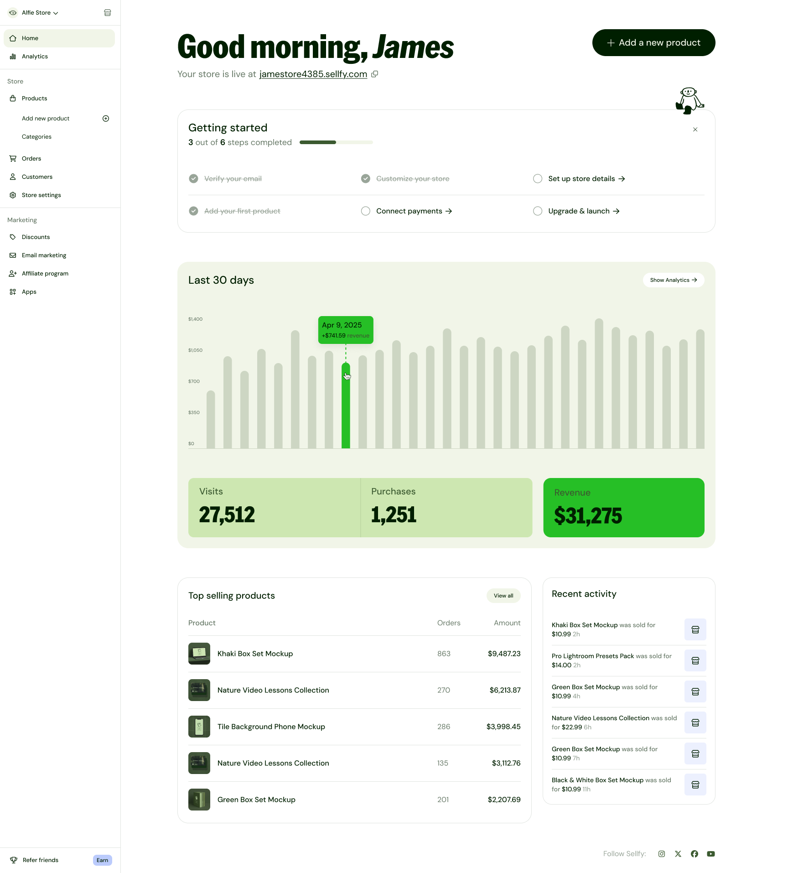Open Sellfy's Instagram via footer icon
The height and width of the screenshot is (873, 788).
pyautogui.click(x=662, y=853)
